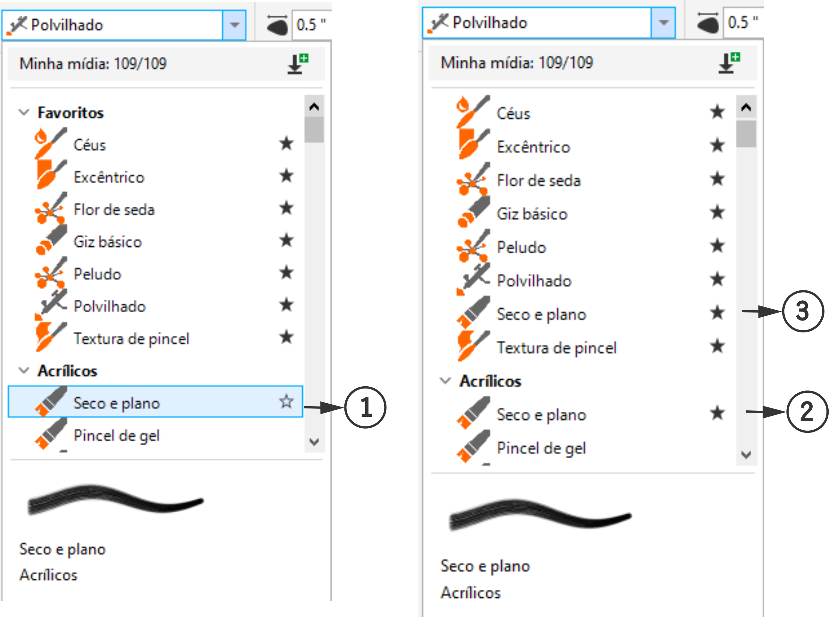Image resolution: width=829 pixels, height=617 pixels.
Task: Choose the Giz básico brush in right list
Action: point(532,214)
